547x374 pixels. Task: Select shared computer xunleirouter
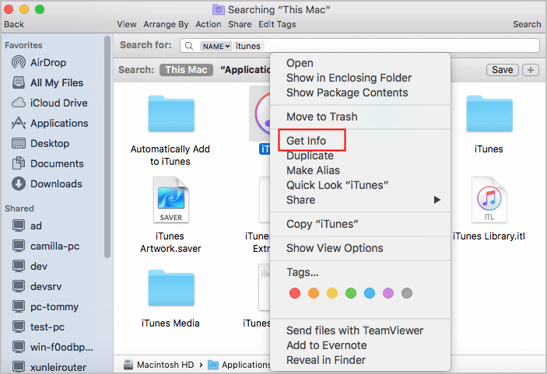pyautogui.click(x=49, y=367)
